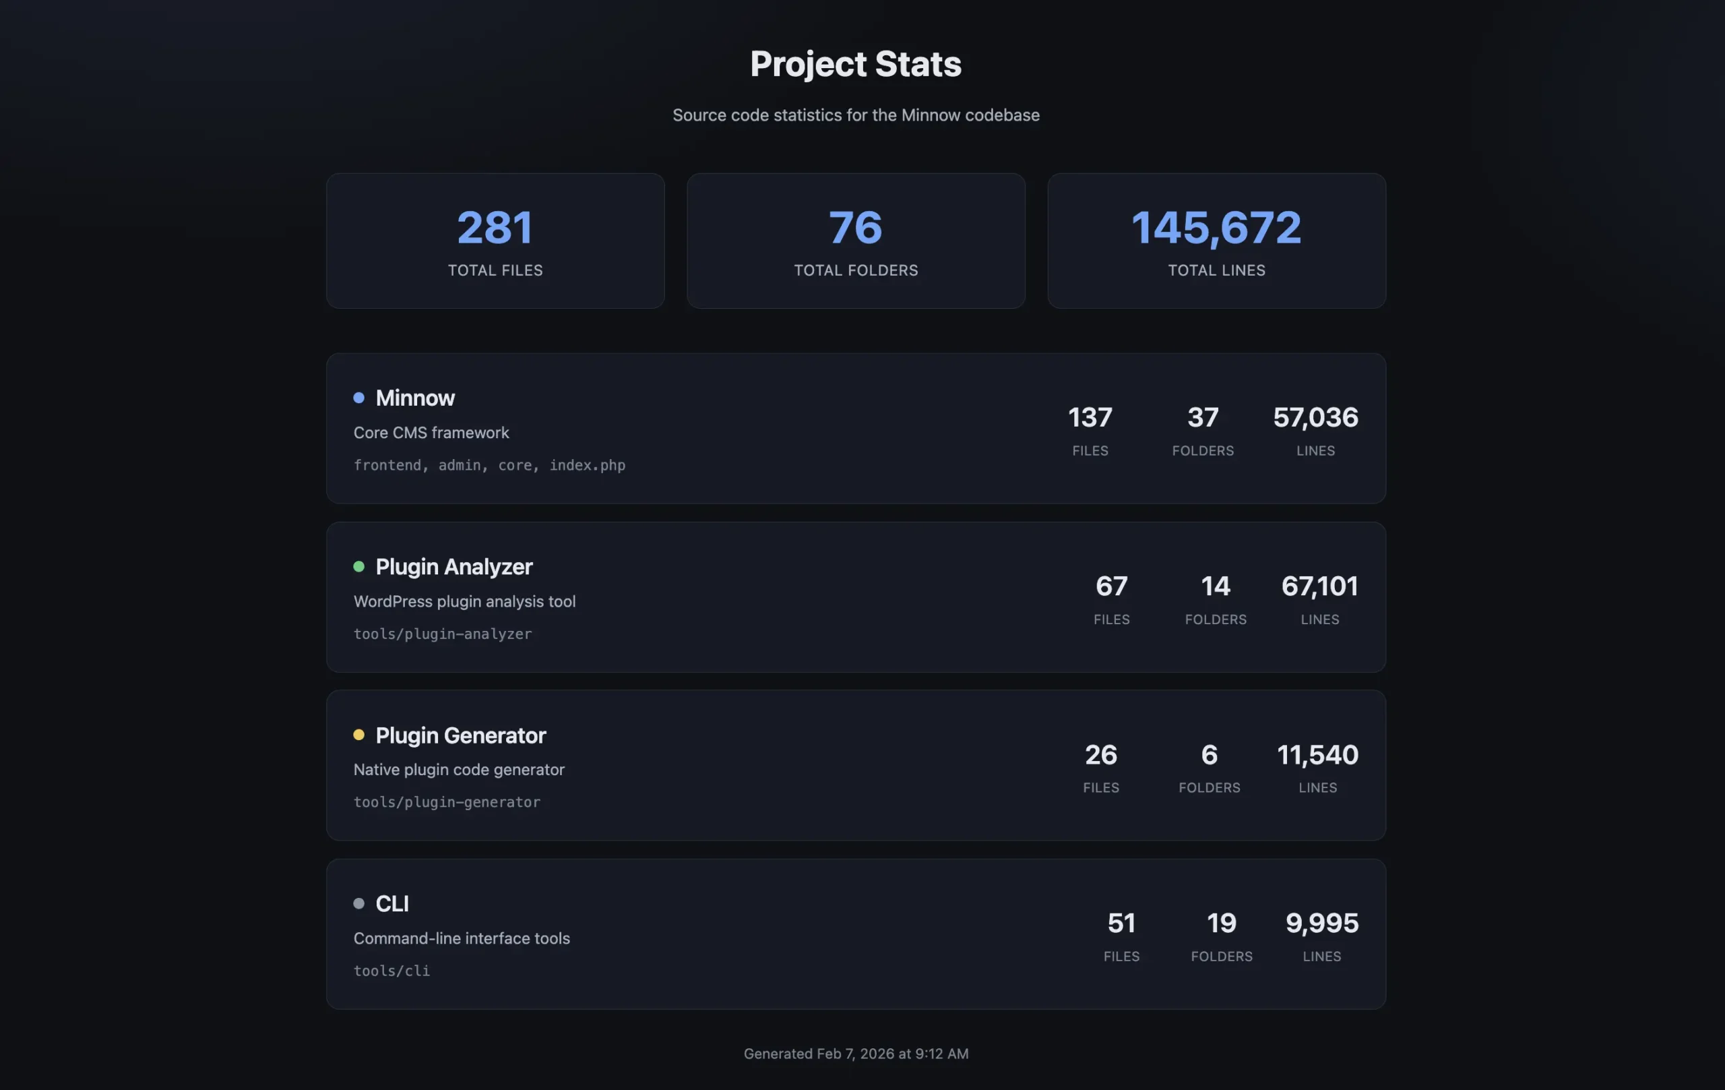Select the Total Files card showing 281
The height and width of the screenshot is (1090, 1725).
(495, 241)
